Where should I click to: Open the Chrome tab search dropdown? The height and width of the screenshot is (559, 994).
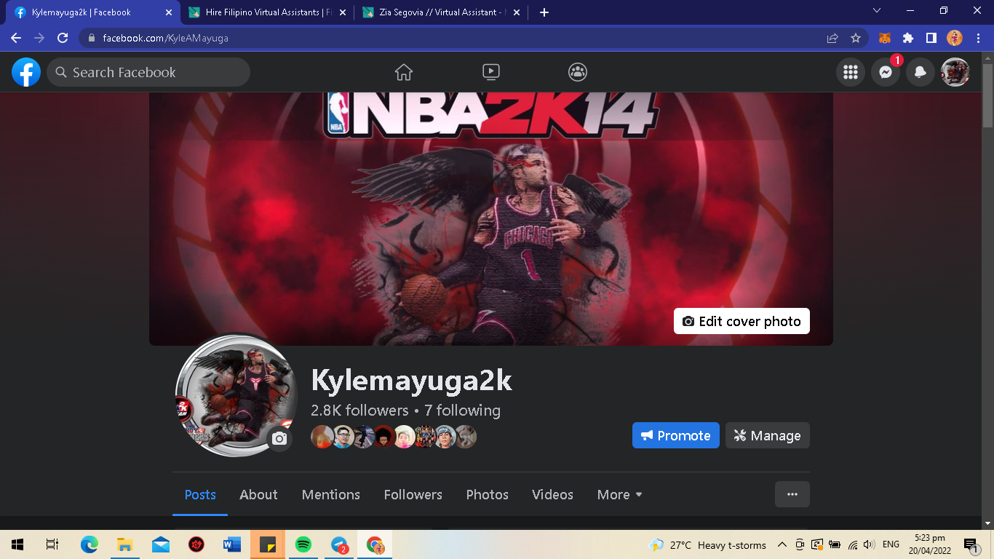877,11
